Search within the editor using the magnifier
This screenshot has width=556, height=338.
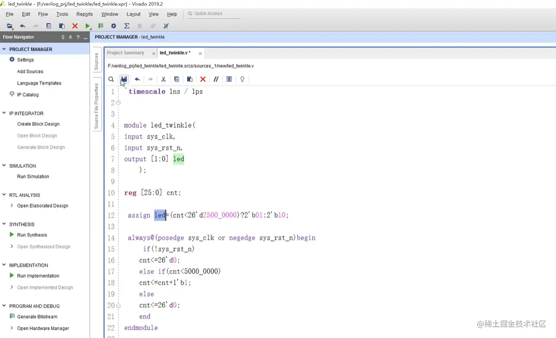(111, 79)
